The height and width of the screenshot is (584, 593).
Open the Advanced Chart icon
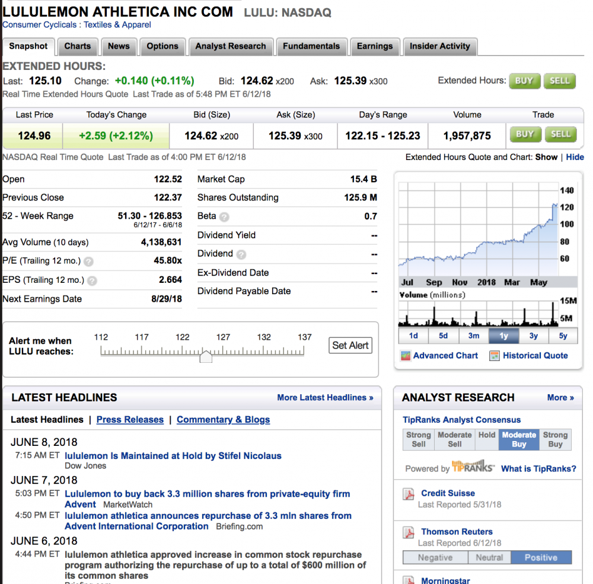pyautogui.click(x=406, y=356)
